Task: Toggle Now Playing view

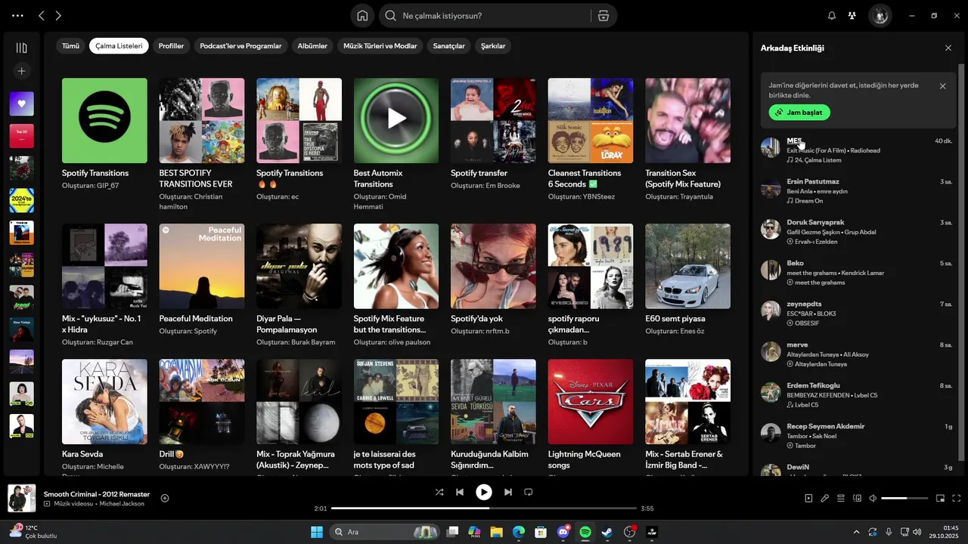Action: click(x=808, y=499)
